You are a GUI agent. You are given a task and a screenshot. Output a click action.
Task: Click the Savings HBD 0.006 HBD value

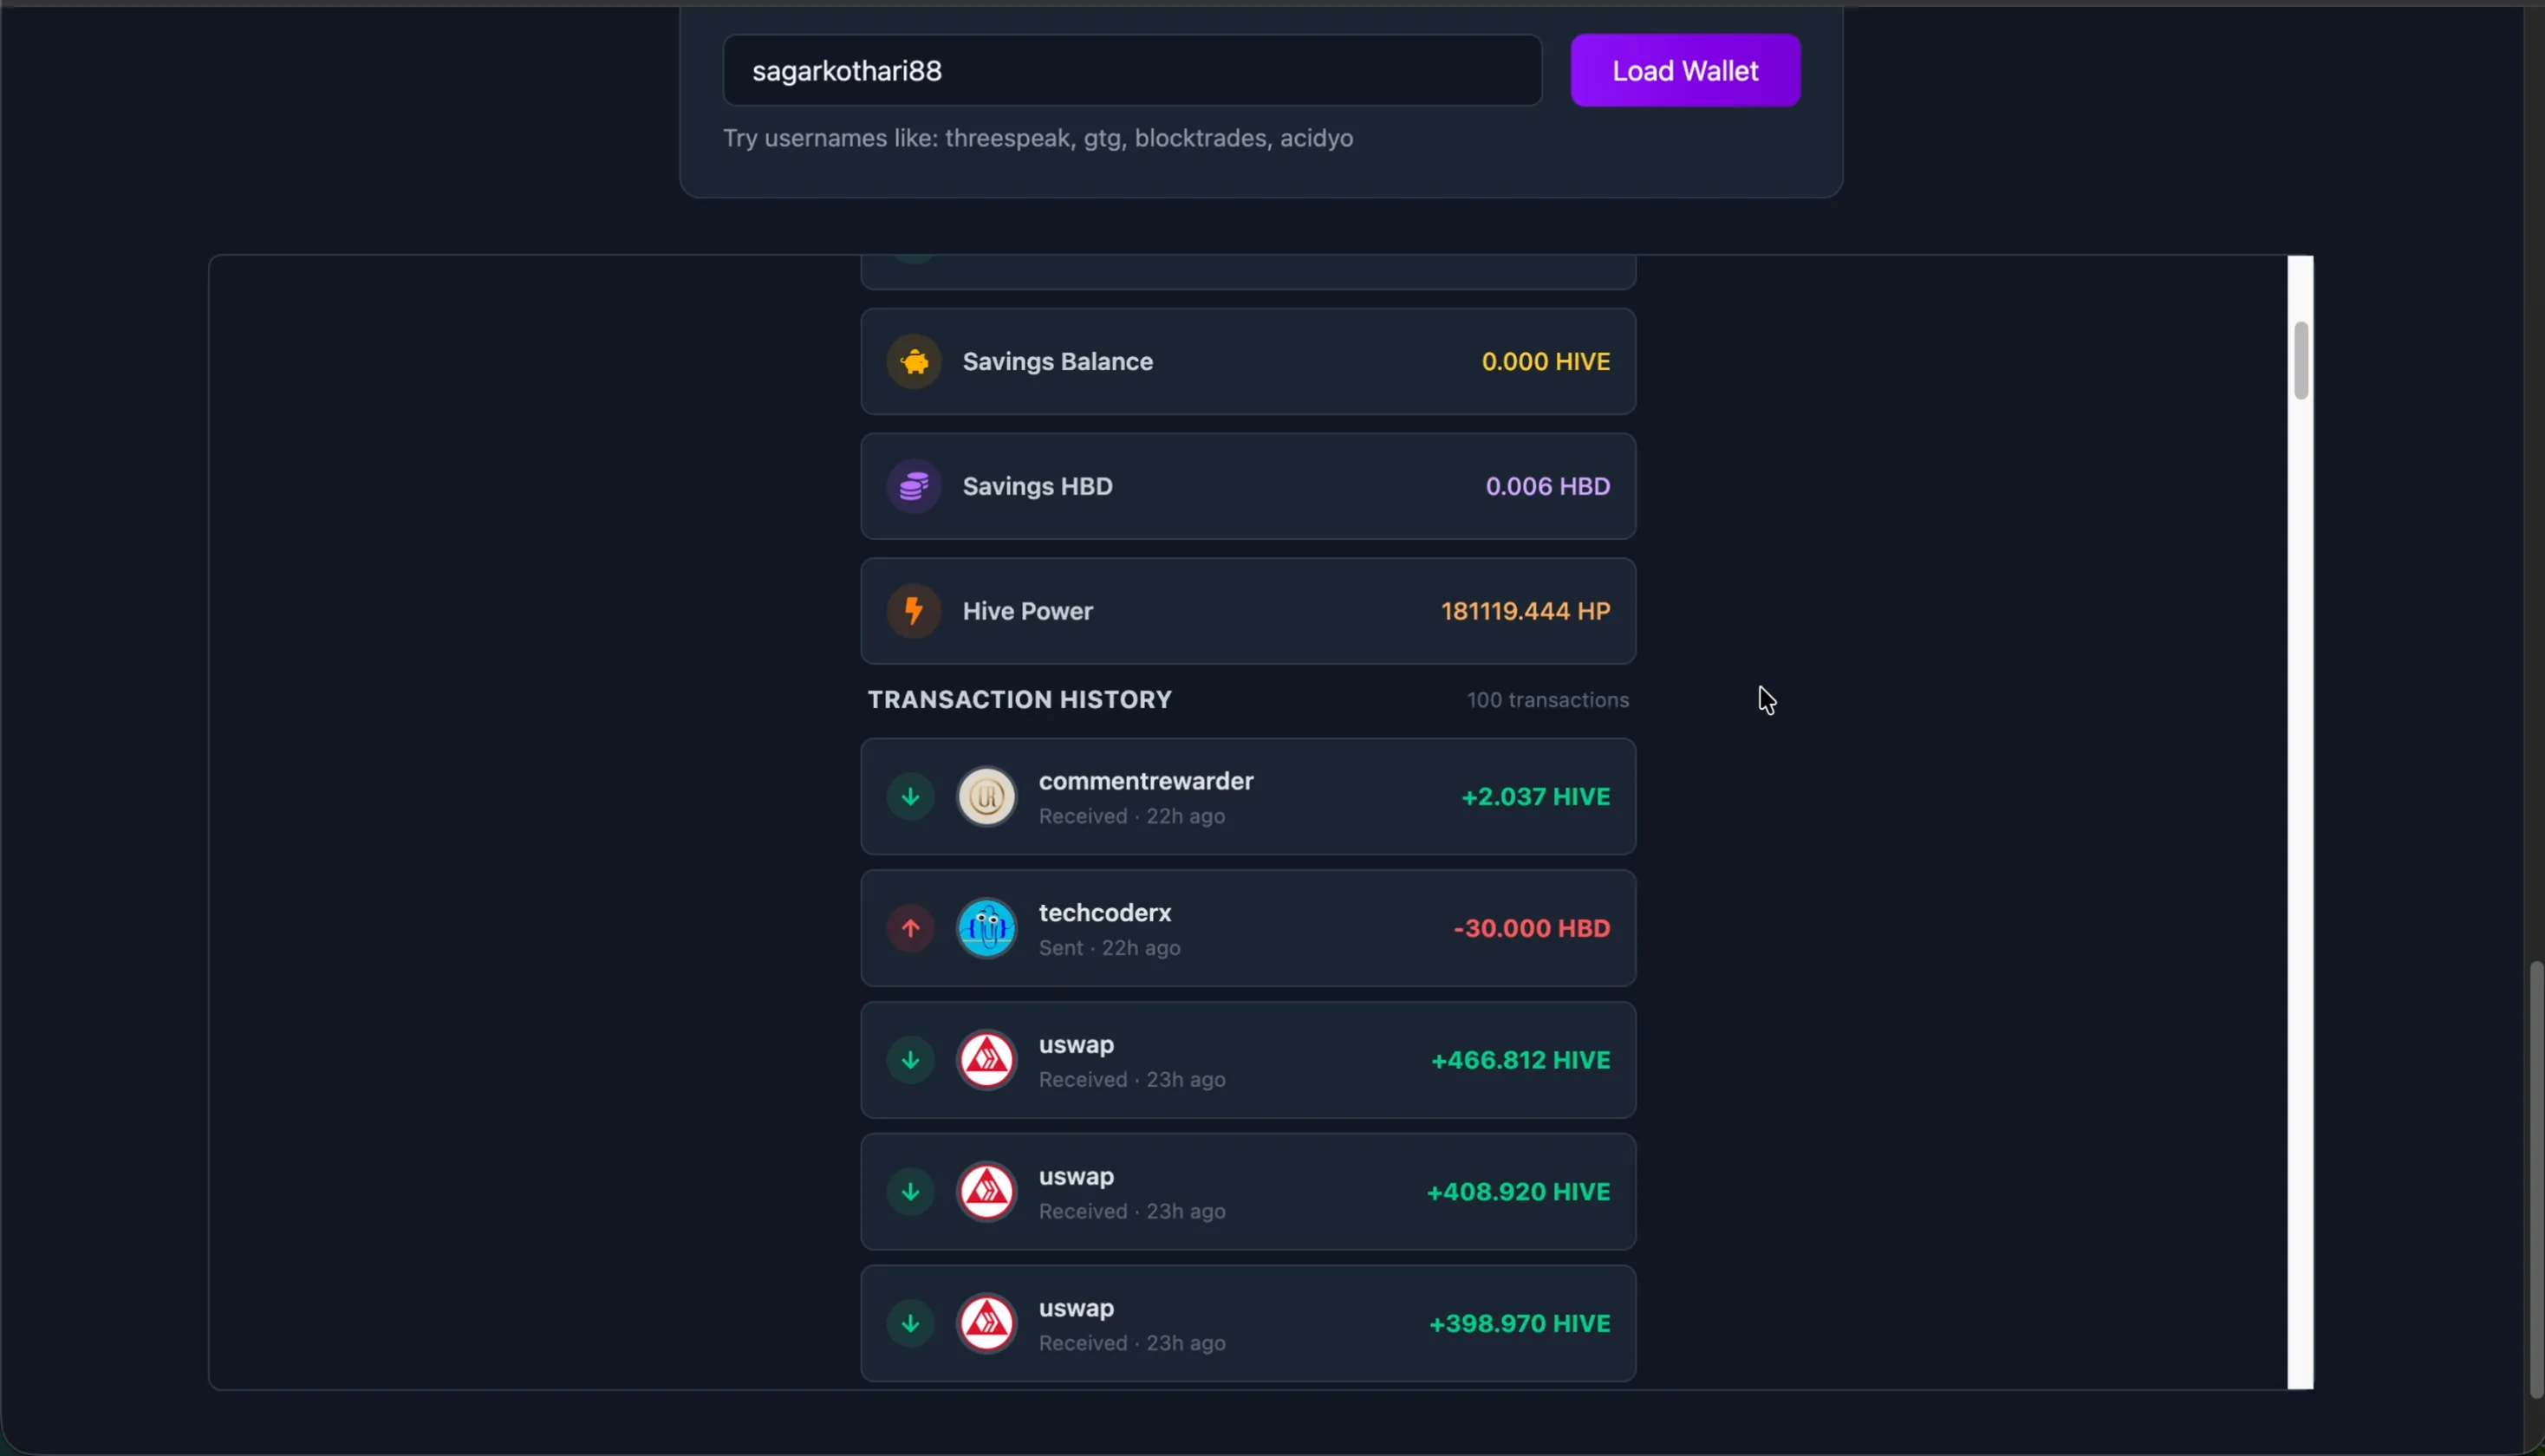point(1547,487)
